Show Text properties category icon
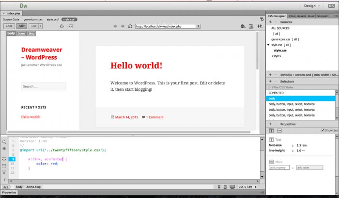This screenshot has width=339, height=198. tap(271, 131)
